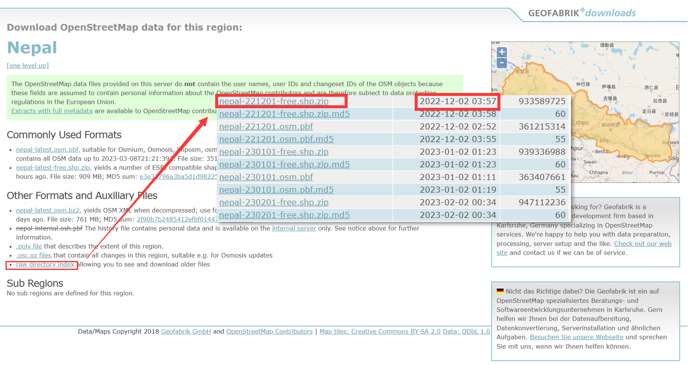Download nepal-230101-free.shp.zip.md5
The width and height of the screenshot is (688, 365).
[284, 164]
